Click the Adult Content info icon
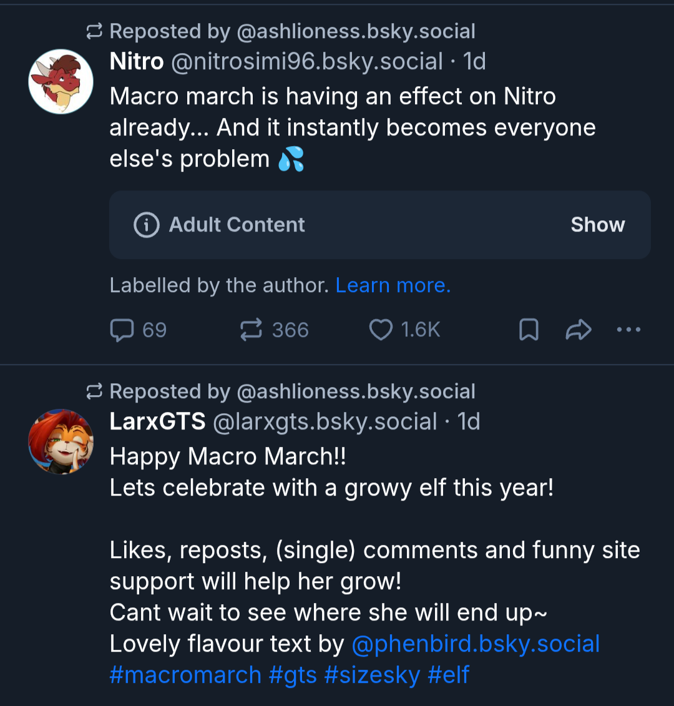 tap(146, 225)
